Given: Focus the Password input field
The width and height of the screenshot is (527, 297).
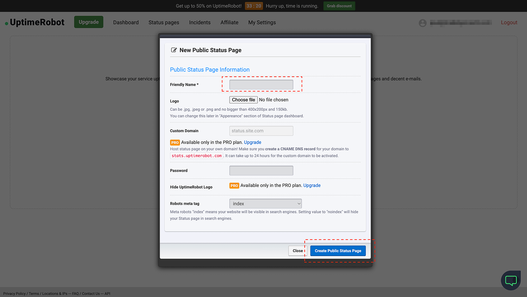Looking at the screenshot, I should click(261, 171).
